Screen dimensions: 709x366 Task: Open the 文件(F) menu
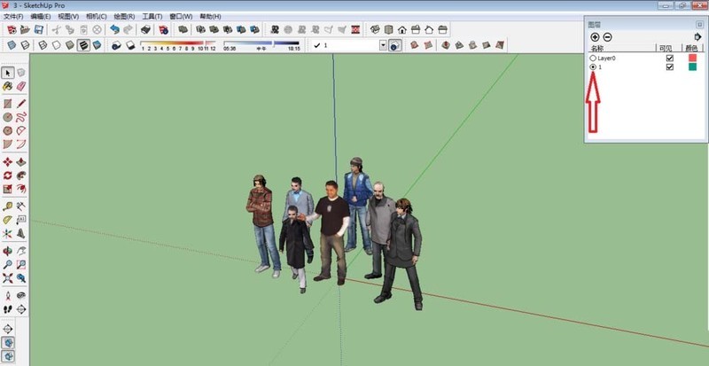point(13,16)
